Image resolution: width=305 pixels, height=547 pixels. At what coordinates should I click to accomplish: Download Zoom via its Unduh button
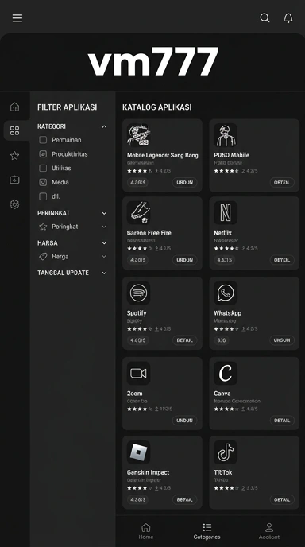tap(185, 421)
